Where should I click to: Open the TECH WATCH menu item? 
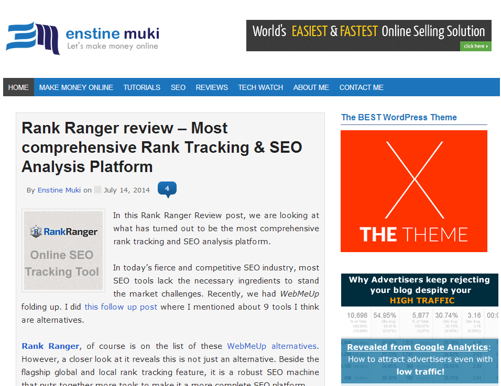click(260, 87)
